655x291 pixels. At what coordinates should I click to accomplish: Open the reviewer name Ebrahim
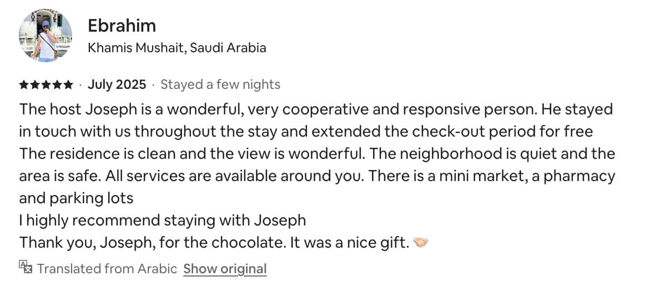pyautogui.click(x=122, y=26)
